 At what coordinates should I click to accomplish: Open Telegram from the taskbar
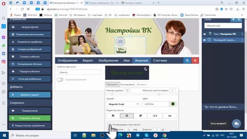(x=138, y=136)
